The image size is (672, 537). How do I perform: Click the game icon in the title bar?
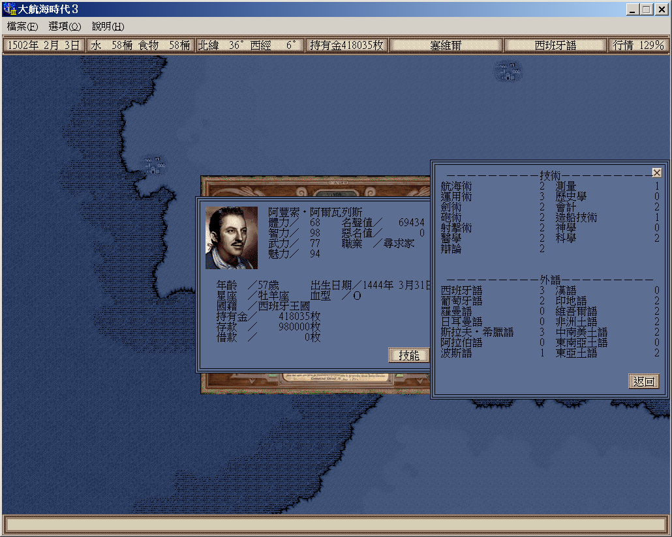point(9,9)
